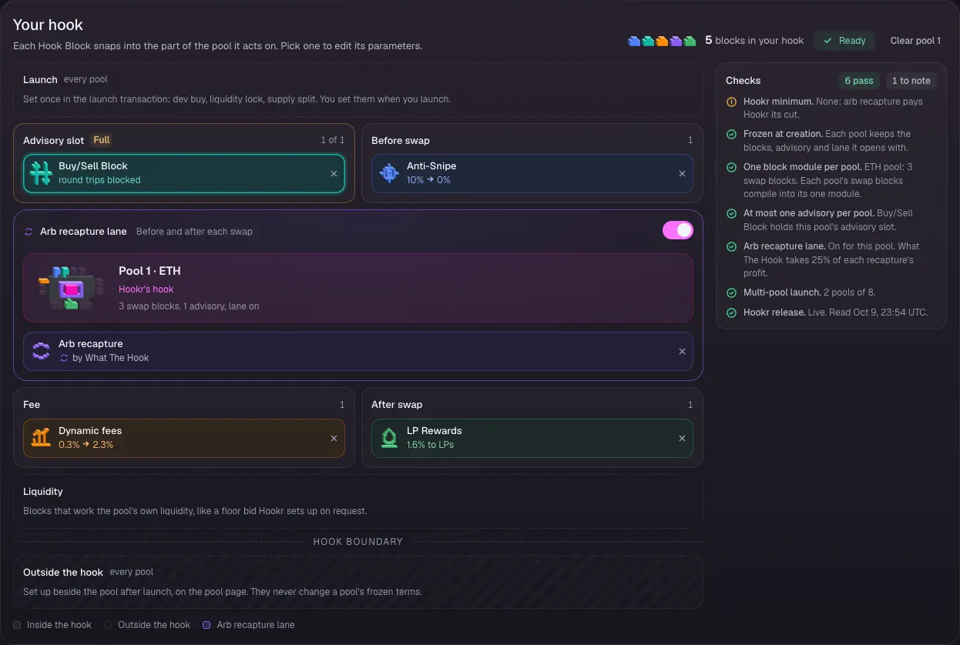Image resolution: width=960 pixels, height=645 pixels.
Task: Remove the Anti-Snipe block
Action: click(x=682, y=174)
